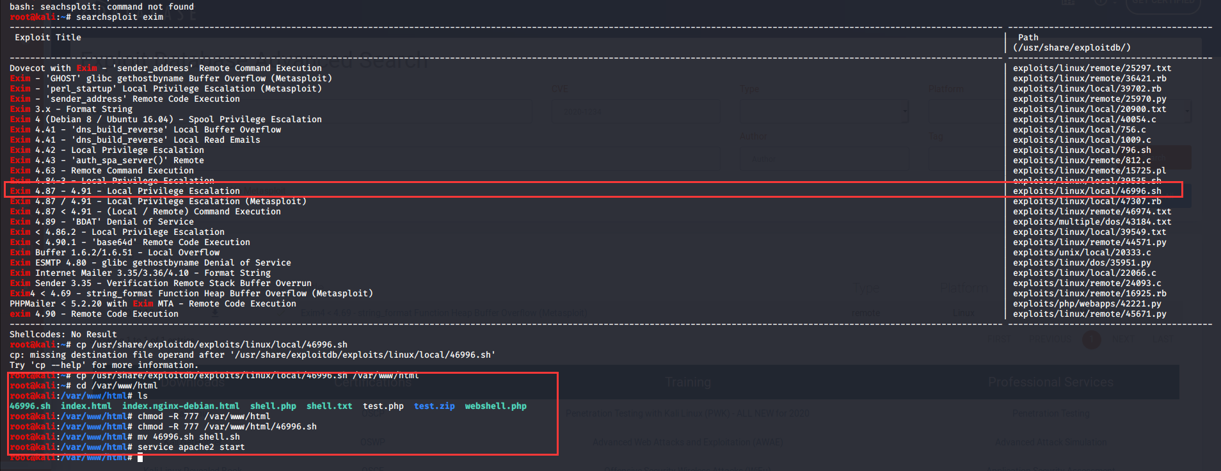Click the '46996.sh' file in ls output
Image resolution: width=1221 pixels, height=471 pixels.
pyautogui.click(x=30, y=406)
